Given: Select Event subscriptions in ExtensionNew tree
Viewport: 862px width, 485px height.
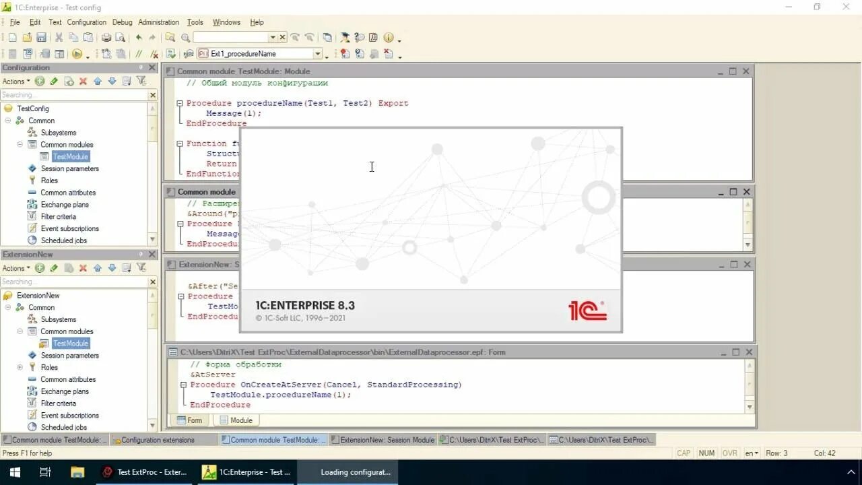Looking at the screenshot, I should (69, 416).
